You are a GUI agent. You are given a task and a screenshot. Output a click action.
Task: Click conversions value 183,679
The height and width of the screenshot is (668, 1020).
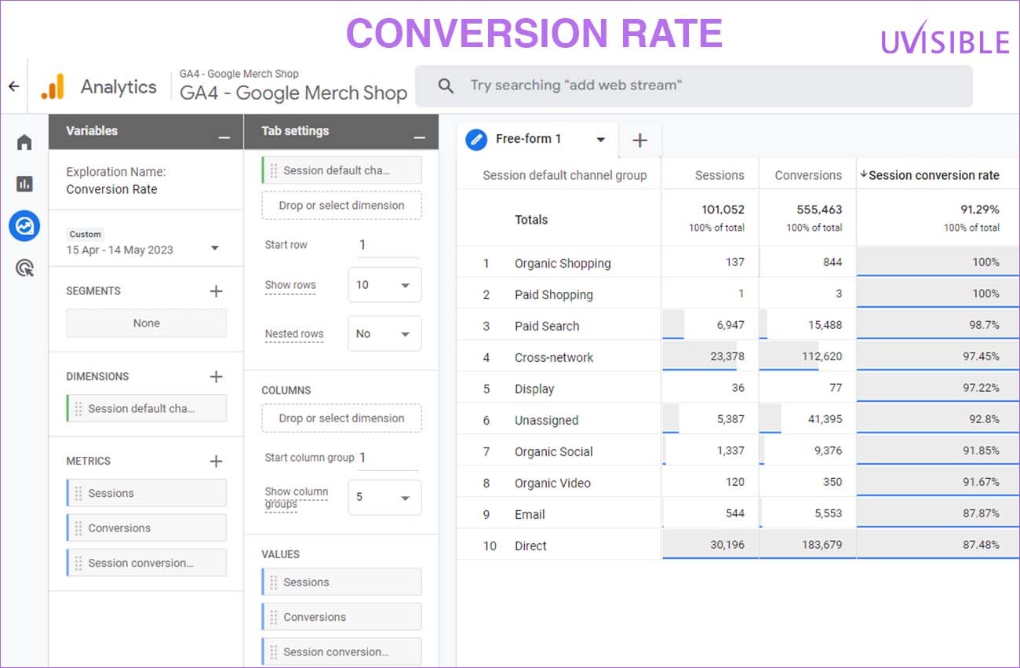(821, 545)
